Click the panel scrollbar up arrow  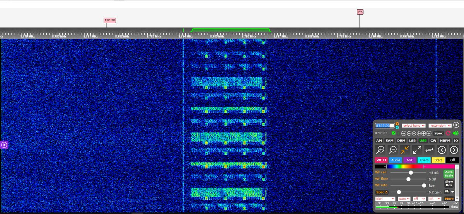[457, 167]
